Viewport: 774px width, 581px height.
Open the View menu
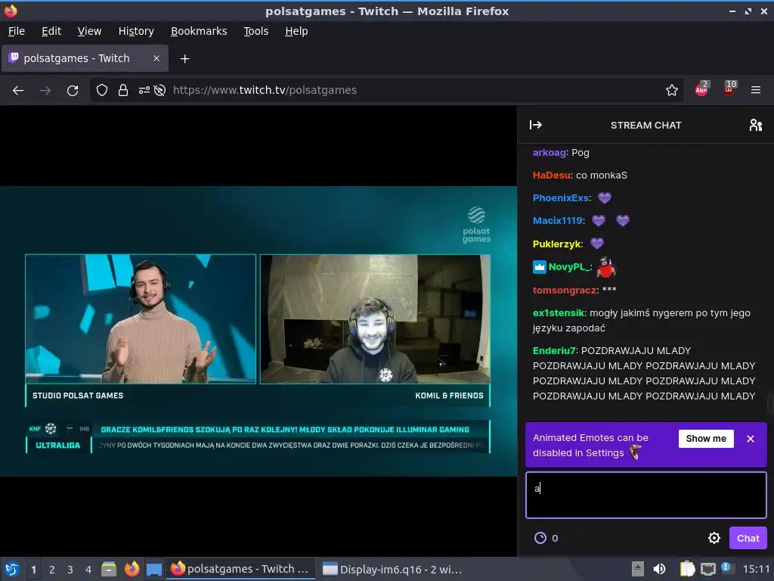coord(89,31)
